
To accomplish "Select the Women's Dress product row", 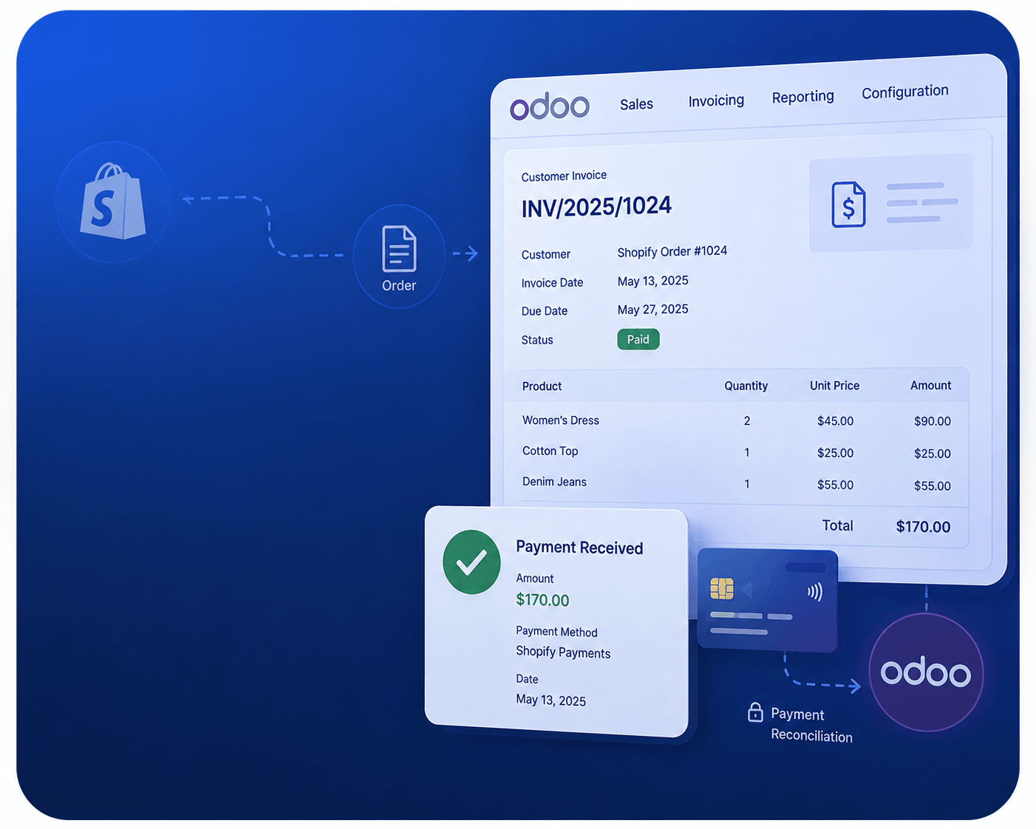I will click(736, 420).
